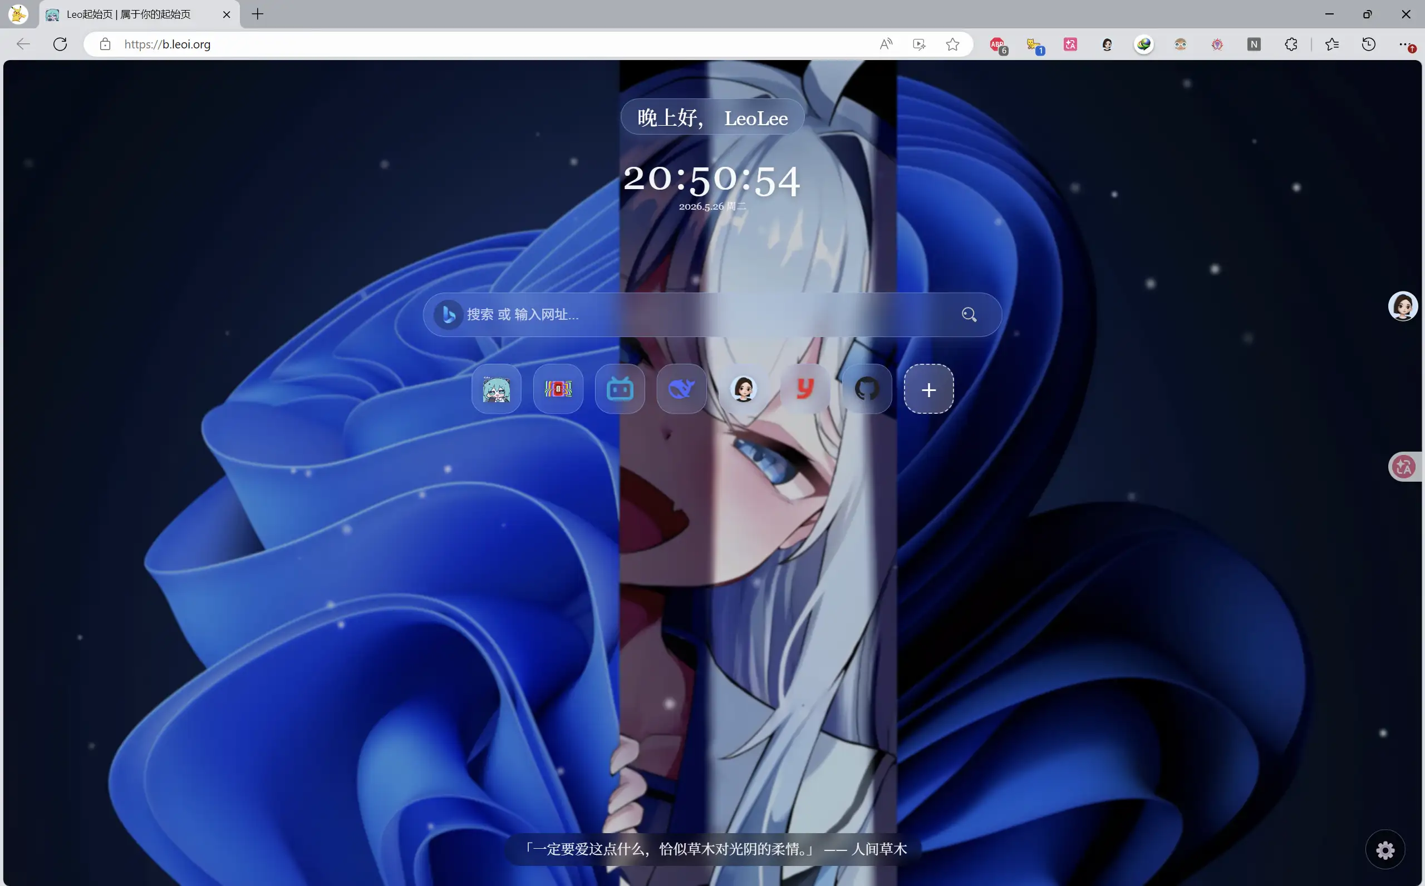This screenshot has height=886, width=1425.
Task: Focus the 搜索 或 输入网址 search field
Action: click(x=712, y=315)
